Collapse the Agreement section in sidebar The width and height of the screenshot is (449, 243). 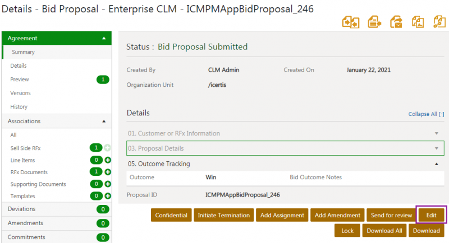(103, 39)
